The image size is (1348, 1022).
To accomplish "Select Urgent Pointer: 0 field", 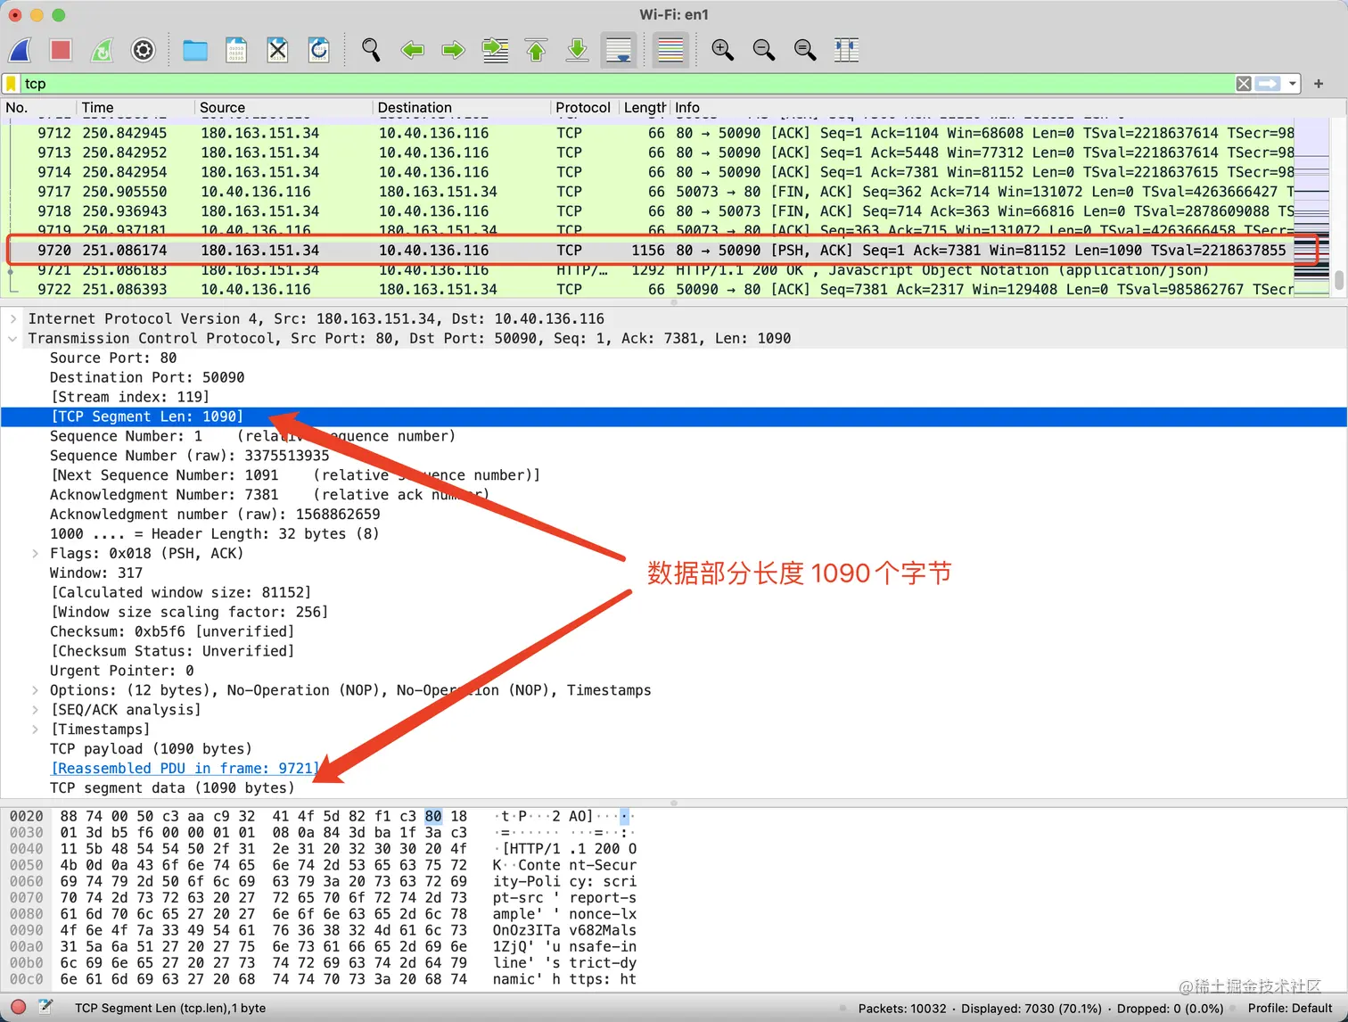I will point(122,671).
